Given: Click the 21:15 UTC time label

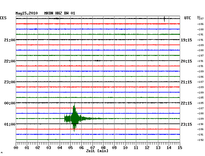Looking at the screenshot, I should 186,82.
